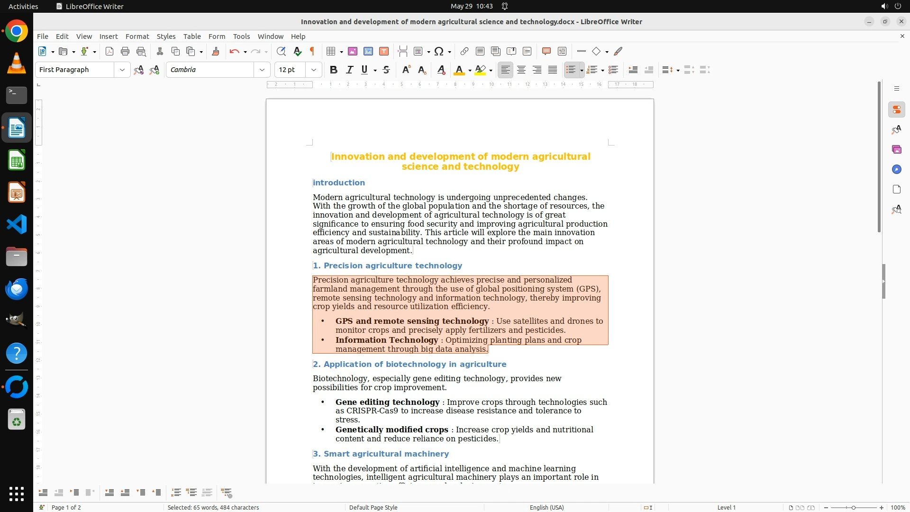Open the sidebar Gallery panel
The image size is (910, 512).
896,149
